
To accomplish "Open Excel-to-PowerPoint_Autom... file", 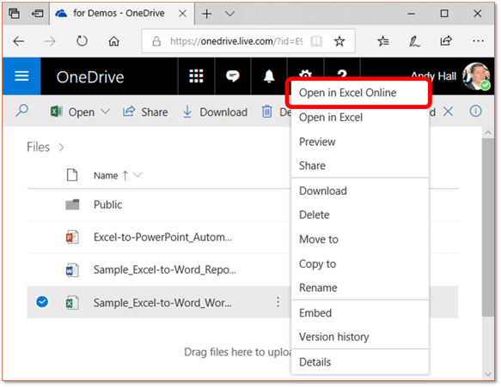I will click(162, 237).
